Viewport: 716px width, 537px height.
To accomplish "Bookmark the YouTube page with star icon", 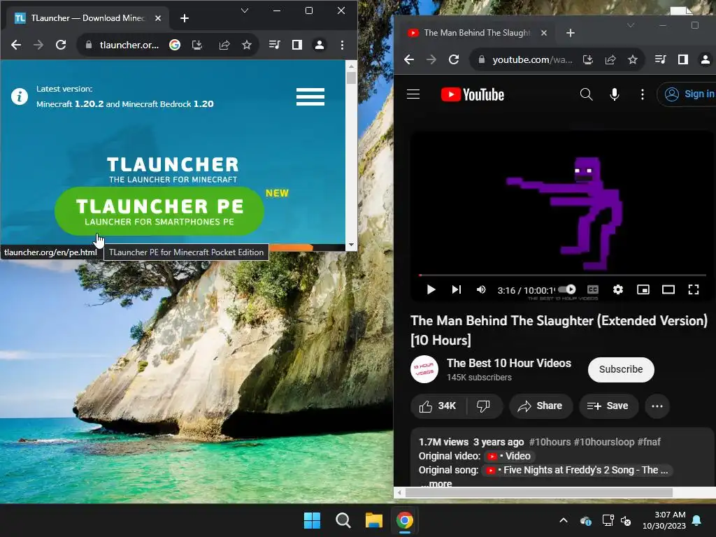I will 632,59.
